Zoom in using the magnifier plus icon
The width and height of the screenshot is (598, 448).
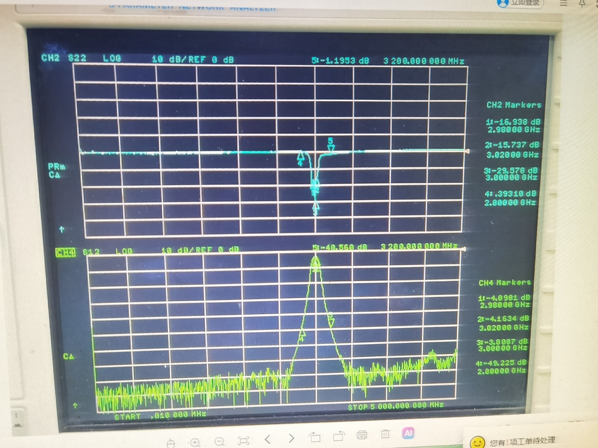coord(195,441)
